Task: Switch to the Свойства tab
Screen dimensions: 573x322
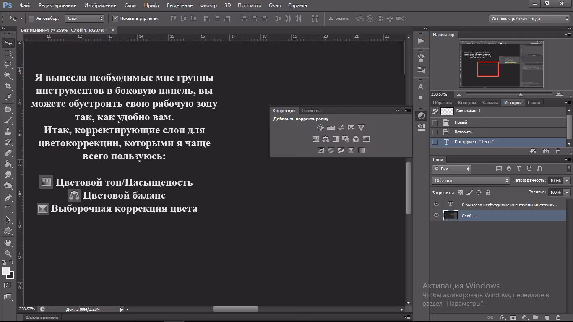Action: pyautogui.click(x=311, y=111)
